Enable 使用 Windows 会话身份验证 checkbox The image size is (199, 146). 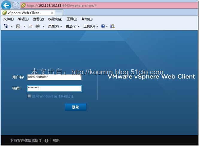[29, 96]
